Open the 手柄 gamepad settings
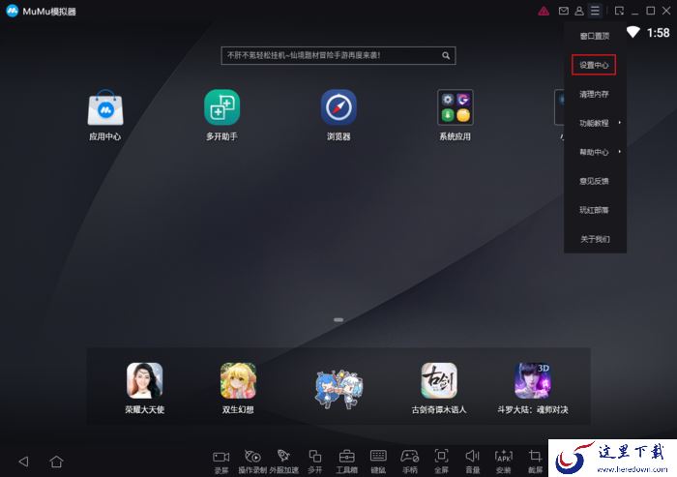This screenshot has height=477, width=677. point(410,462)
